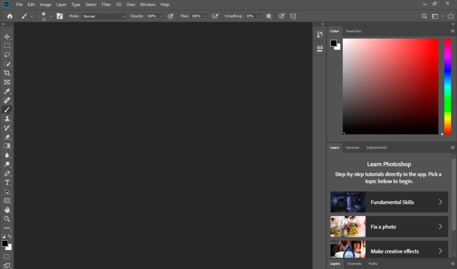This screenshot has width=457, height=269.
Task: Toggle the brush settings panel button
Action: point(60,16)
